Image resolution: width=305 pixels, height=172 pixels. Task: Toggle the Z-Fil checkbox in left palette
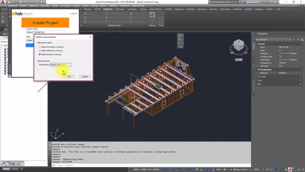point(2,37)
